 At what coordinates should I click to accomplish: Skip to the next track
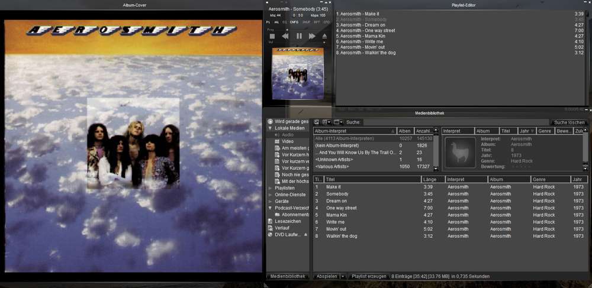(312, 36)
